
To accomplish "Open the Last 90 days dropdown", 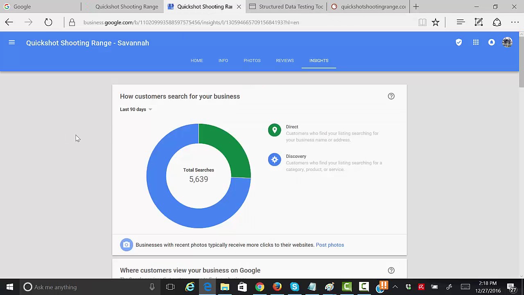I will tap(136, 109).
